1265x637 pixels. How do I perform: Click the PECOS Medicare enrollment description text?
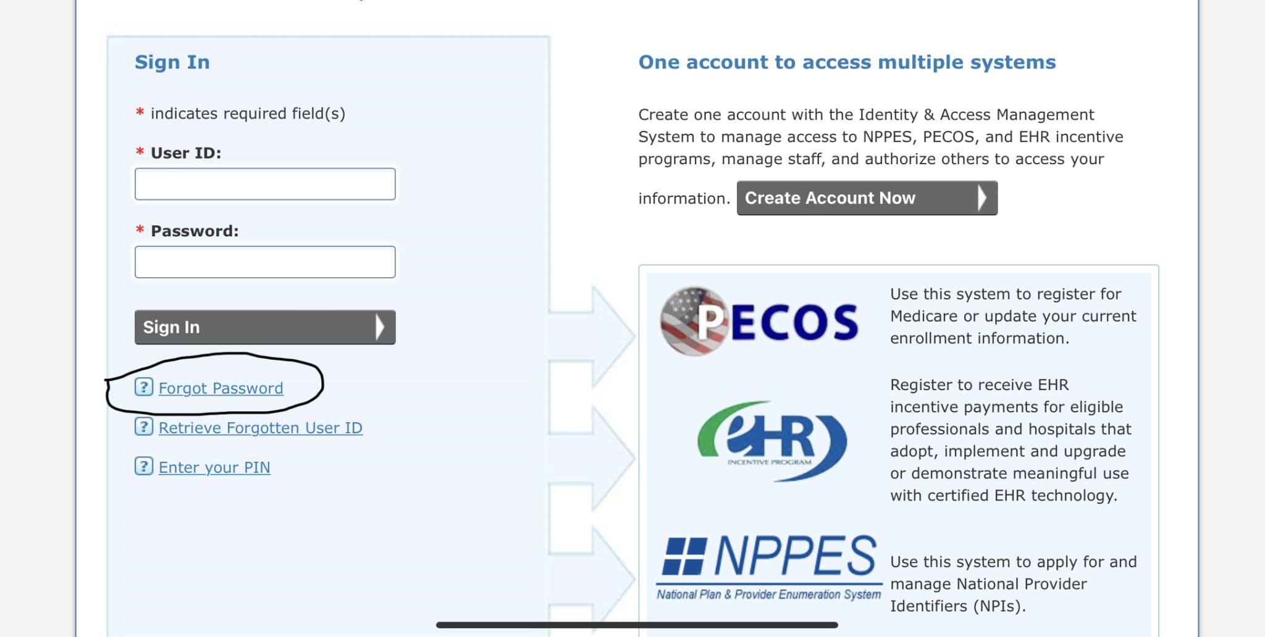click(1012, 316)
